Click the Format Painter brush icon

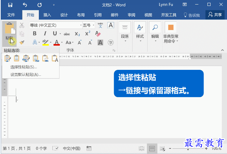(22, 42)
